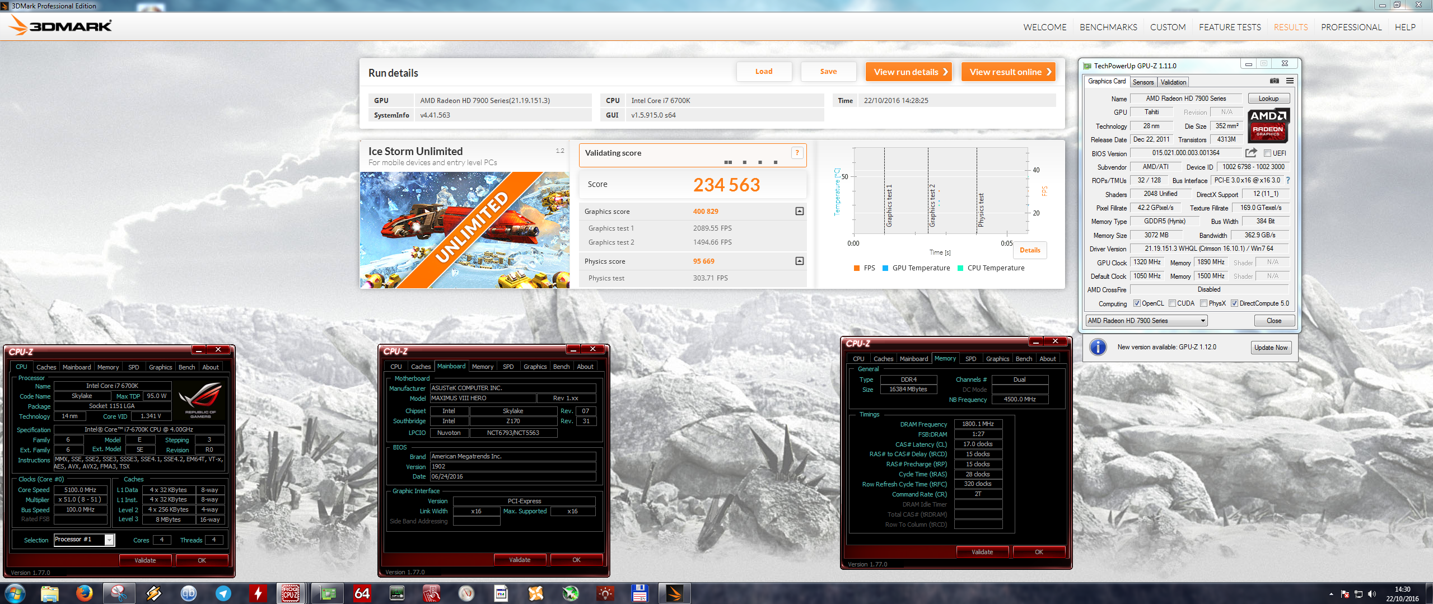Toggle the CUDA checkbox in GPU-Z

tap(1172, 303)
